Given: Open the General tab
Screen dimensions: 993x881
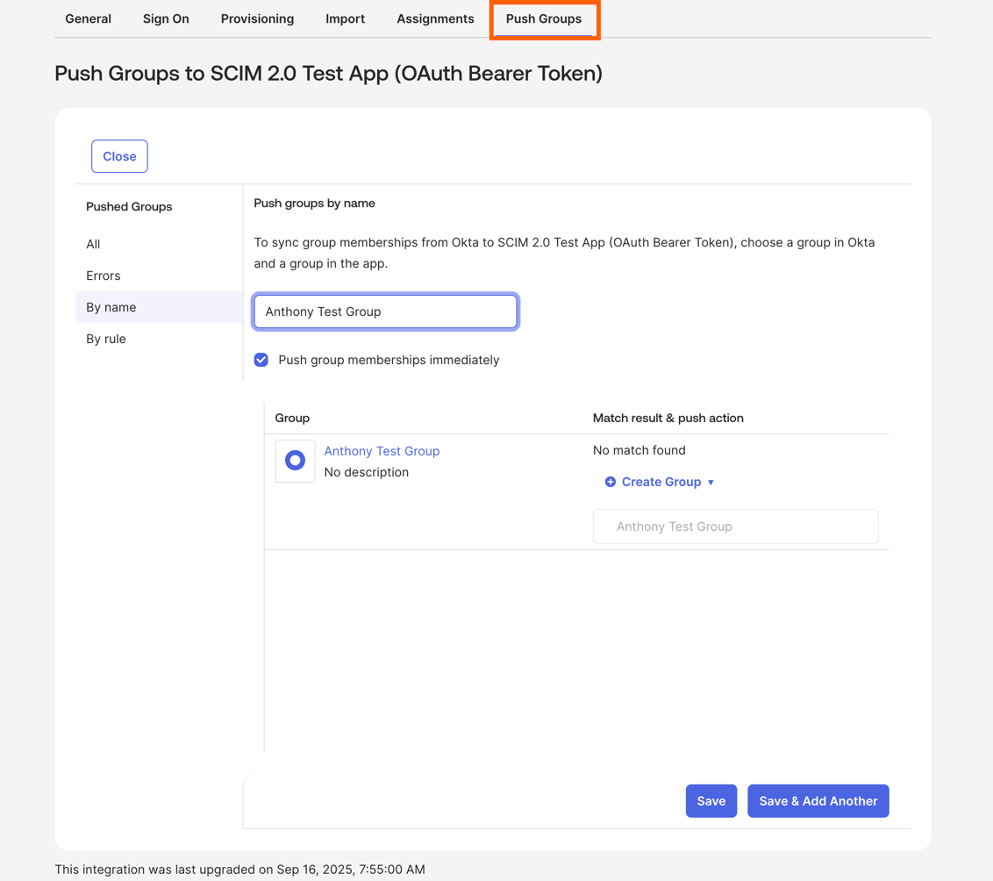Looking at the screenshot, I should 88,19.
